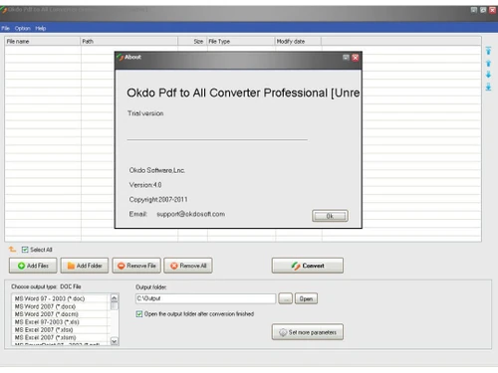Viewport: 498px width, 373px height.
Task: Move selected file down one position
Action: [x=488, y=75]
